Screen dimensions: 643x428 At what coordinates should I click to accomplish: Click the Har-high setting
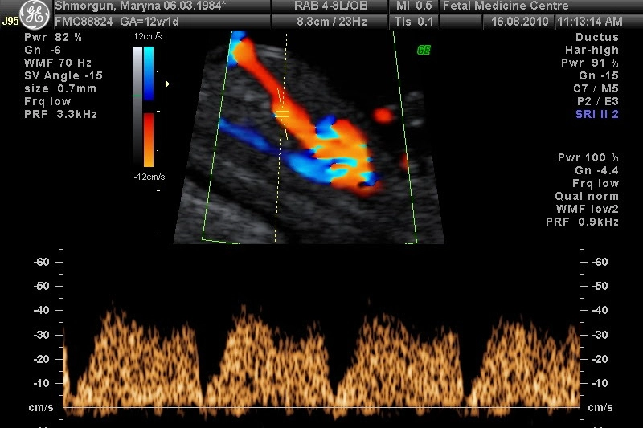592,50
